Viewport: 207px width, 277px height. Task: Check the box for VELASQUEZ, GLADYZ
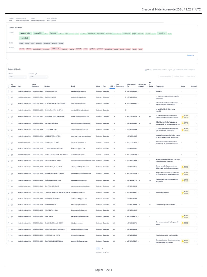click(8, 143)
